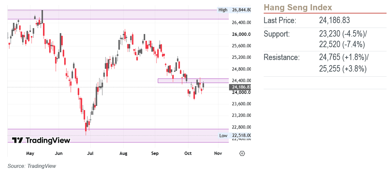The image size is (392, 172).
Task: Click the May label on time axis
Action: (30, 153)
